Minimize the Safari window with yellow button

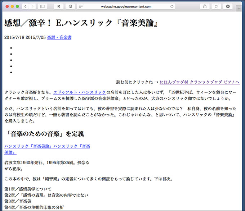pos(12,6)
